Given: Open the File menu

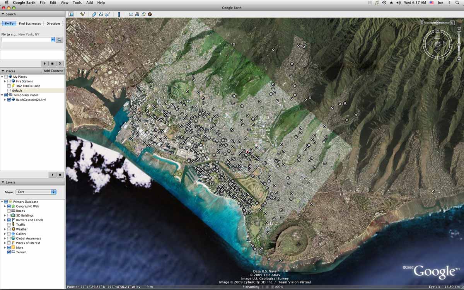Looking at the screenshot, I should 43,2.
